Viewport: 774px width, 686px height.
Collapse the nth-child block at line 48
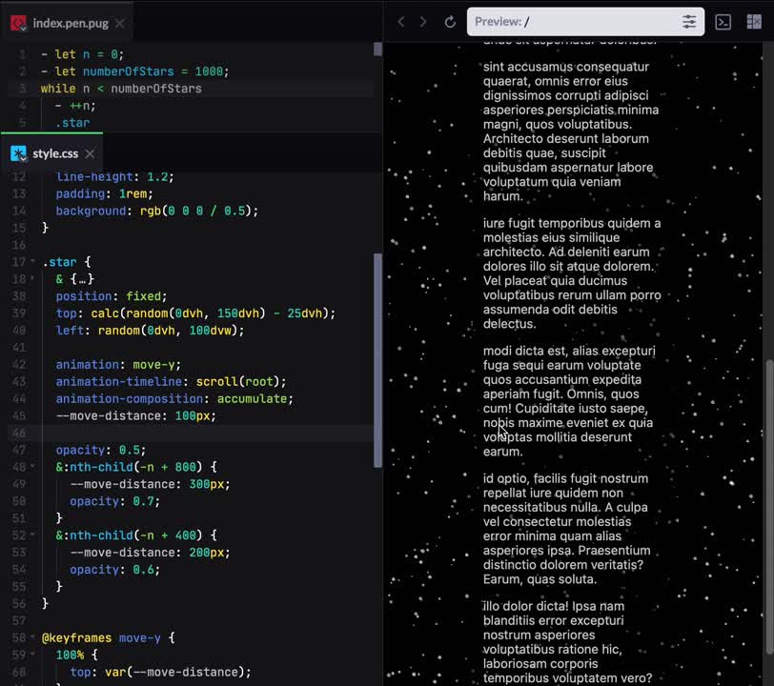tap(36, 468)
